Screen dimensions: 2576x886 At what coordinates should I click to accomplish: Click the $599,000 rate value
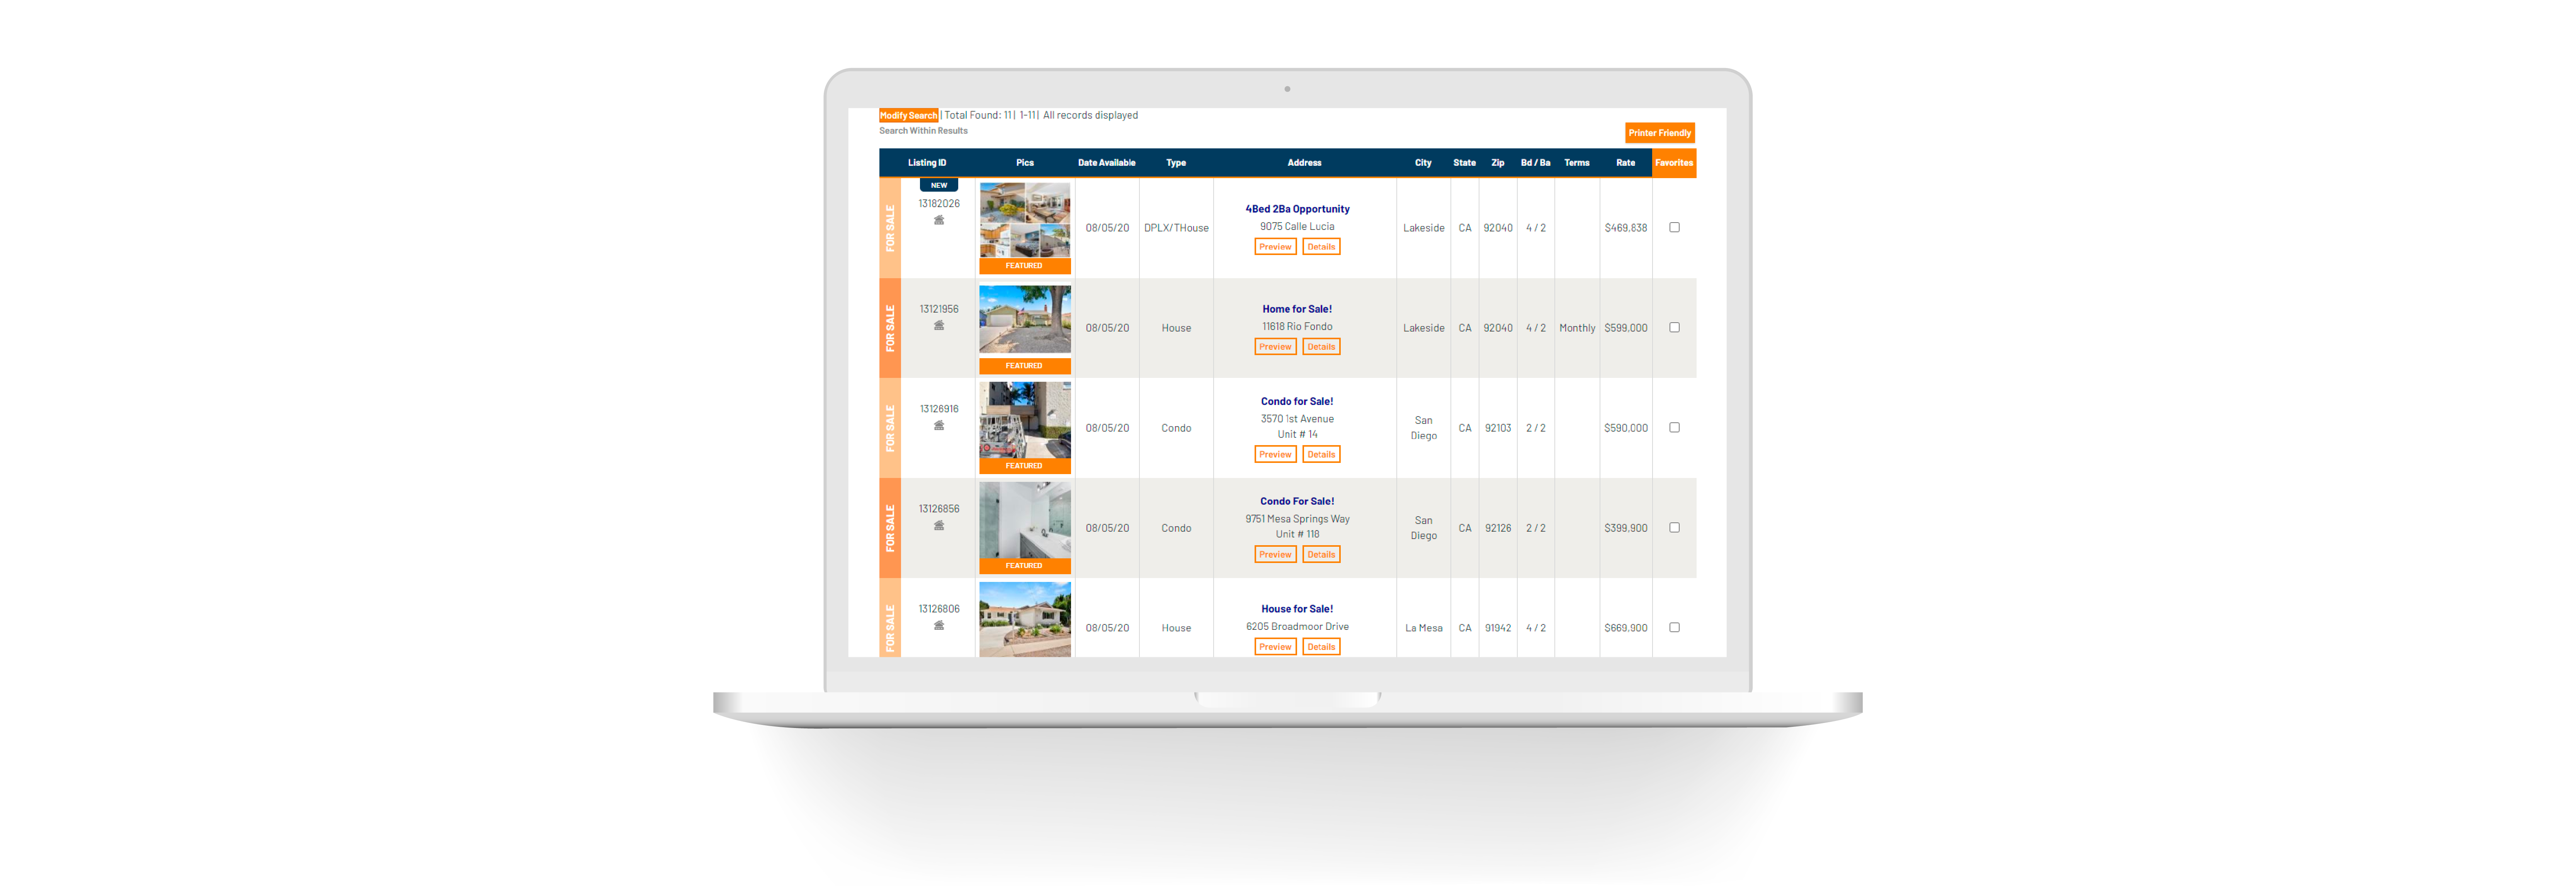[x=1625, y=328]
